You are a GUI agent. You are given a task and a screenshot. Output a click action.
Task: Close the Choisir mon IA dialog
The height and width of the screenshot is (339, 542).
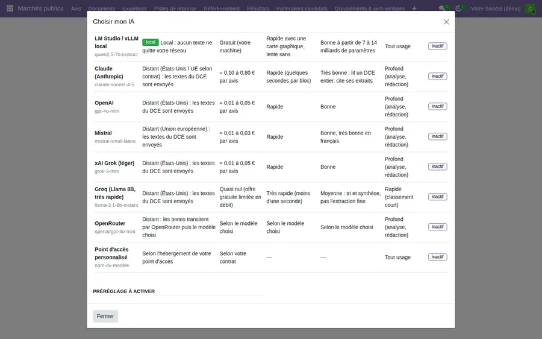click(446, 22)
